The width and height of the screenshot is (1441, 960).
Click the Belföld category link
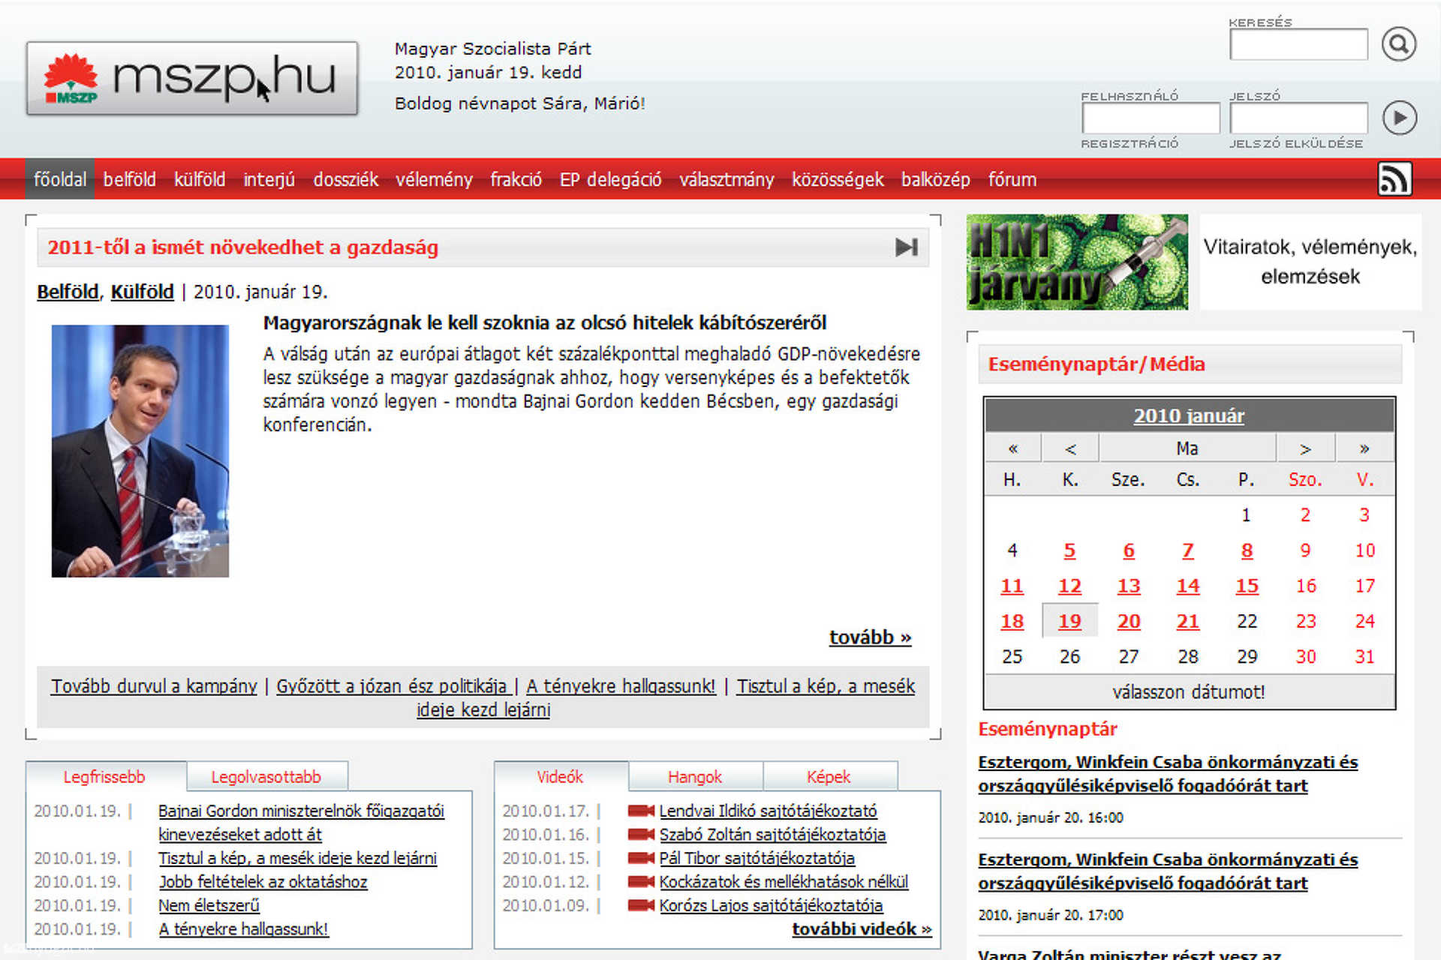pyautogui.click(x=68, y=292)
